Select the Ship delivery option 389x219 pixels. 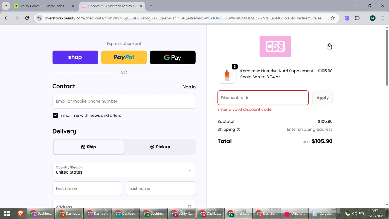click(89, 147)
